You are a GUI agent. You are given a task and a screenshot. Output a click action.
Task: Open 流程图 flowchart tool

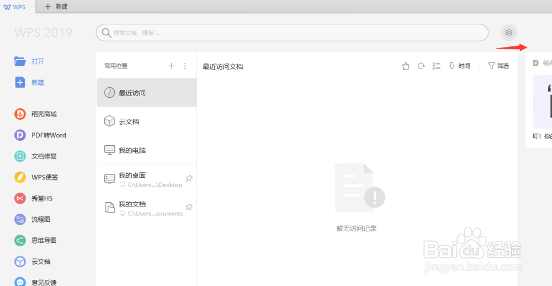33,219
